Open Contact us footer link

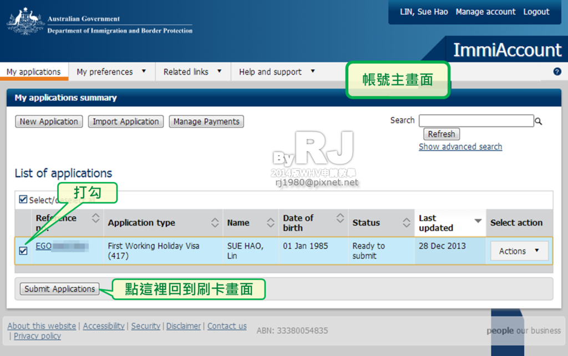click(x=227, y=326)
